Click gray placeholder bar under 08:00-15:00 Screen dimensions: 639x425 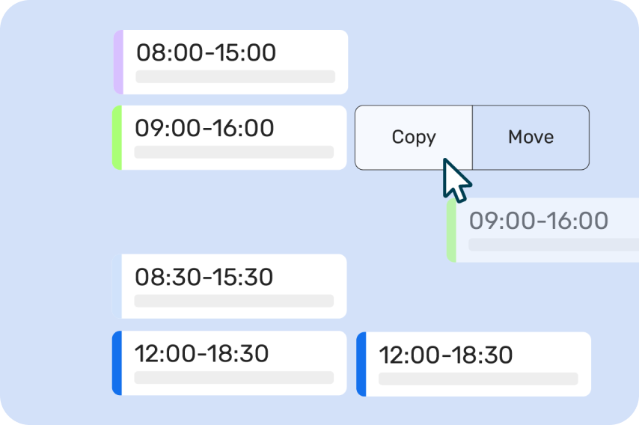[235, 76]
